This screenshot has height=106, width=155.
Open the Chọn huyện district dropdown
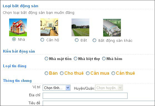point(109,88)
